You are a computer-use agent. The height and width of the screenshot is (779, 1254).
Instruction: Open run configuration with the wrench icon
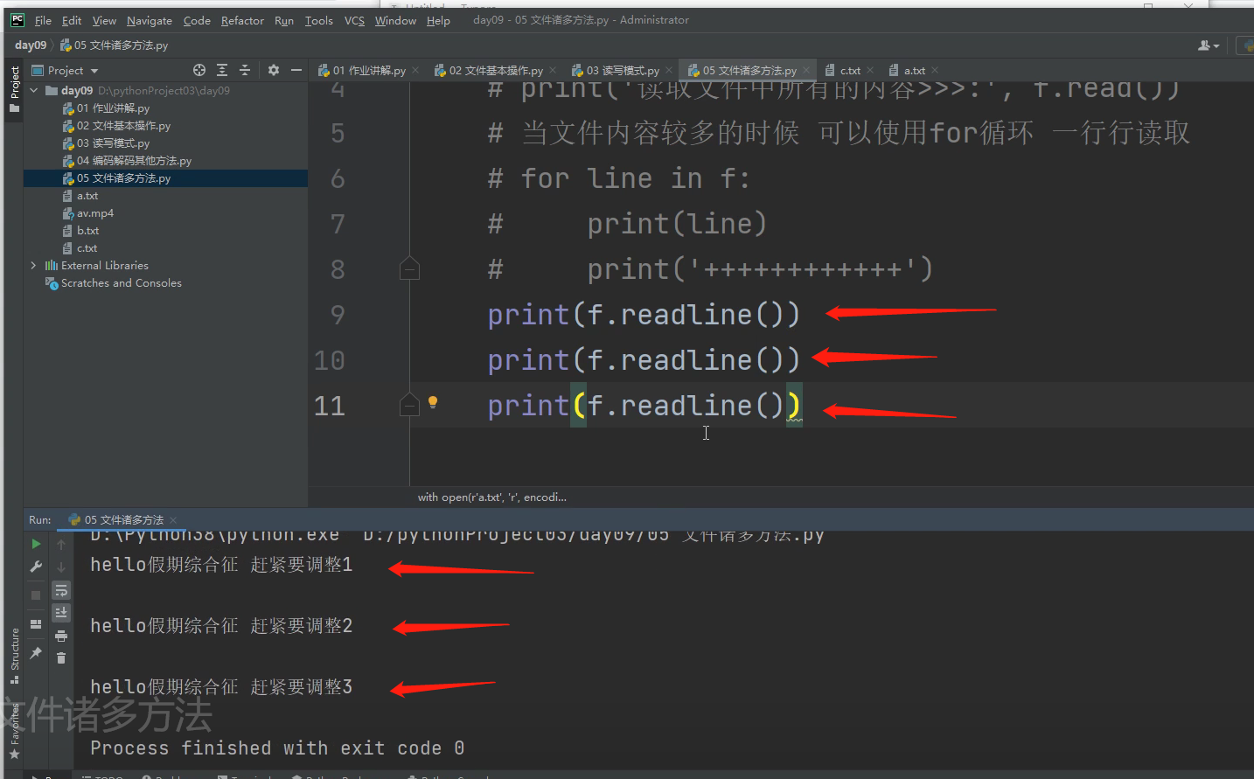[36, 567]
